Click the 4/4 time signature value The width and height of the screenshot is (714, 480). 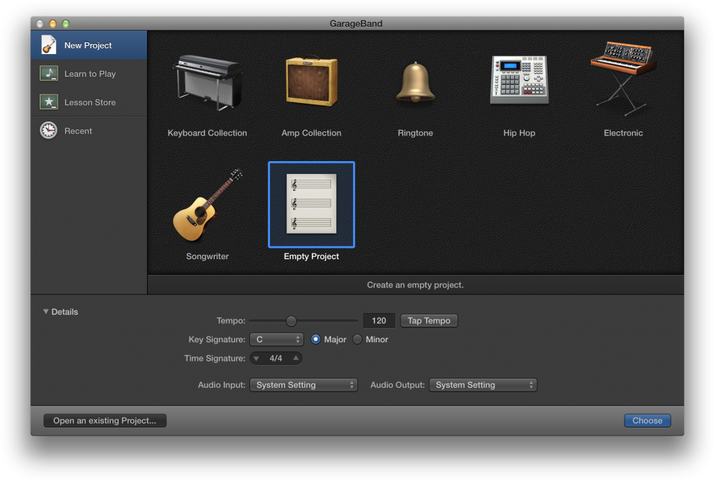tap(276, 359)
